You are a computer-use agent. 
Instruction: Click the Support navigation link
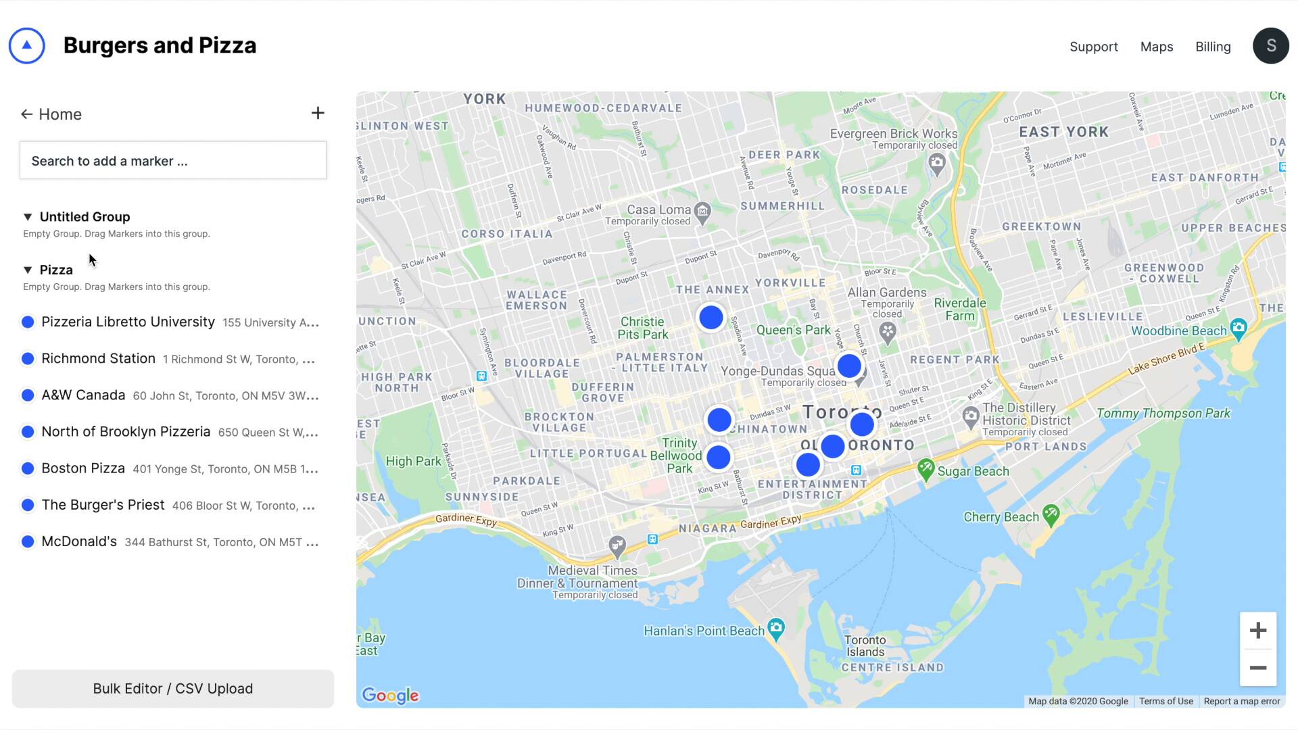click(x=1094, y=47)
